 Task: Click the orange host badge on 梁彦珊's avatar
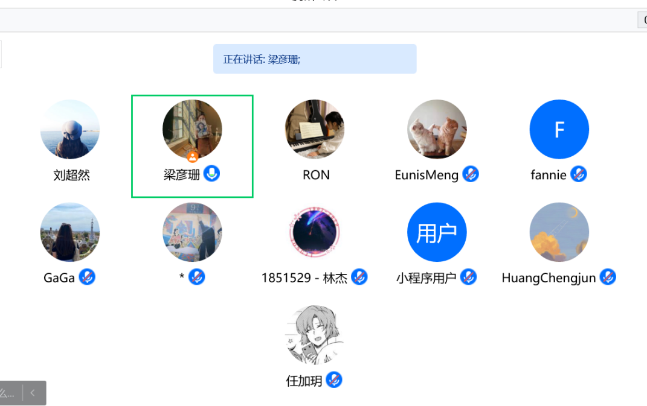click(192, 157)
